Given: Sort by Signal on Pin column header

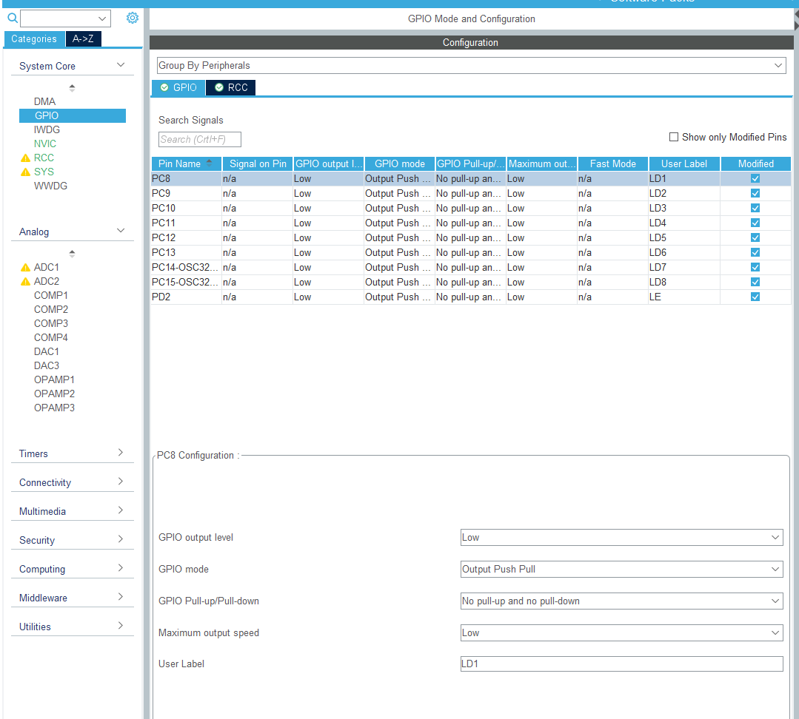Looking at the screenshot, I should pyautogui.click(x=258, y=164).
